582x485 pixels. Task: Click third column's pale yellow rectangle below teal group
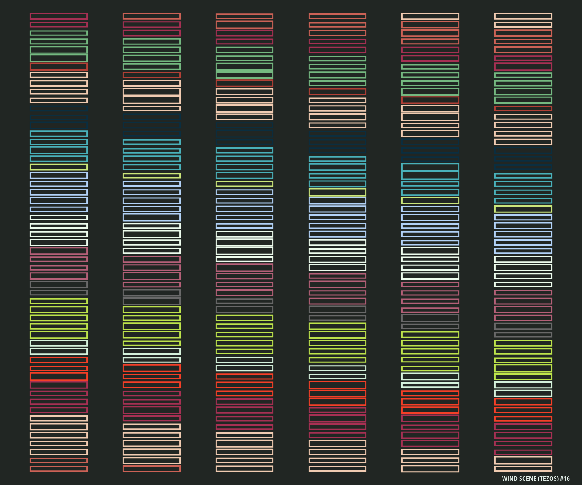244,184
